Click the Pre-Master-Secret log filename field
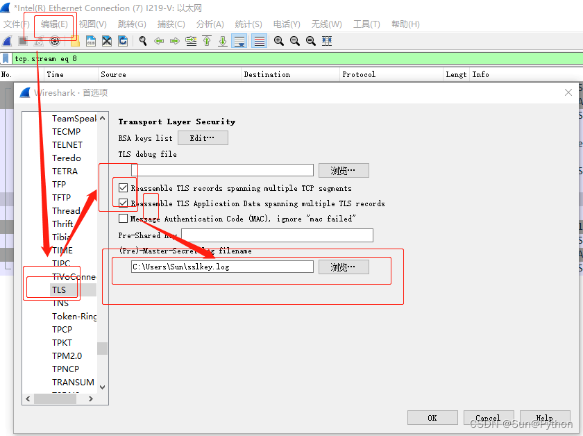This screenshot has width=583, height=436. 222,267
